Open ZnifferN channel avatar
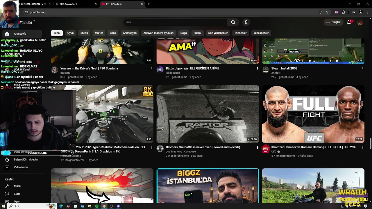The height and width of the screenshot is (209, 372). tap(266, 70)
